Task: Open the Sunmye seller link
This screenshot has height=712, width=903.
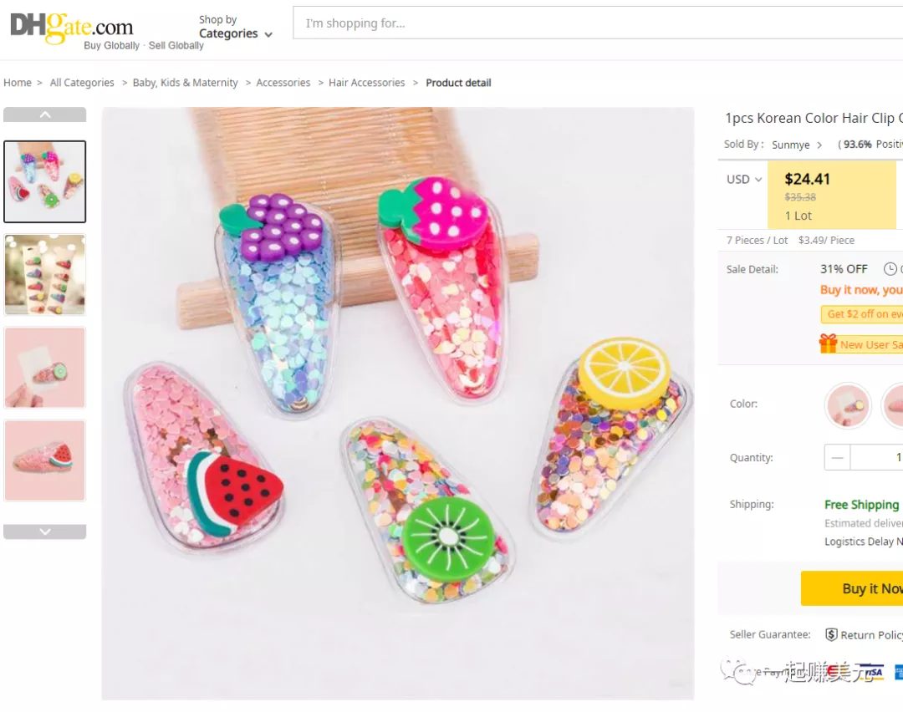Action: 790,145
